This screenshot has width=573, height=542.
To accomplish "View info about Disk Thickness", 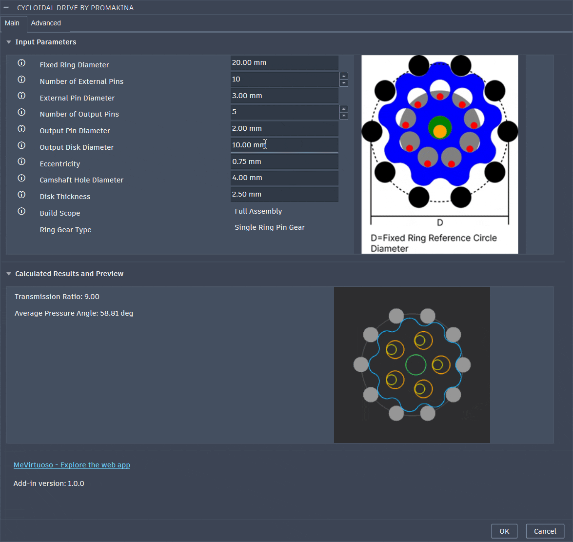I will (21, 195).
